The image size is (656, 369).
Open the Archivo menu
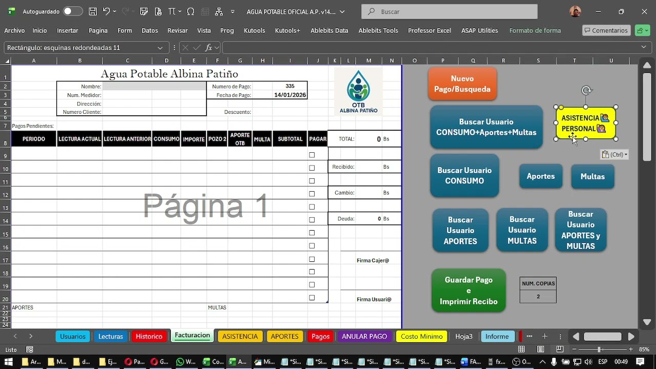click(x=14, y=30)
